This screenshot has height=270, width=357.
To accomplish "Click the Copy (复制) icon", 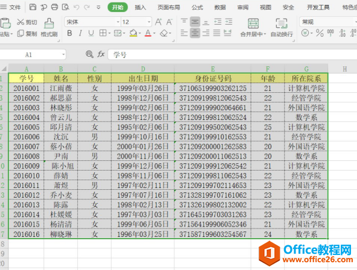I will click(x=21, y=33).
